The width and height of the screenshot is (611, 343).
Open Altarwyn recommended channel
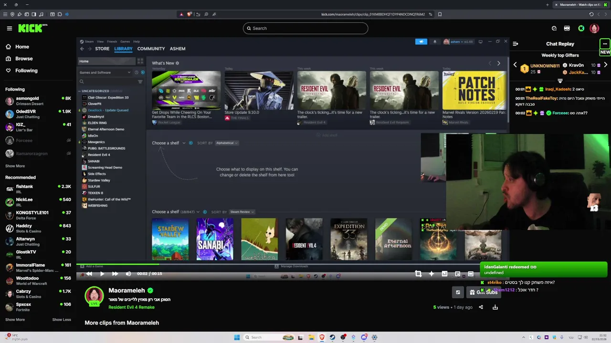click(x=38, y=241)
